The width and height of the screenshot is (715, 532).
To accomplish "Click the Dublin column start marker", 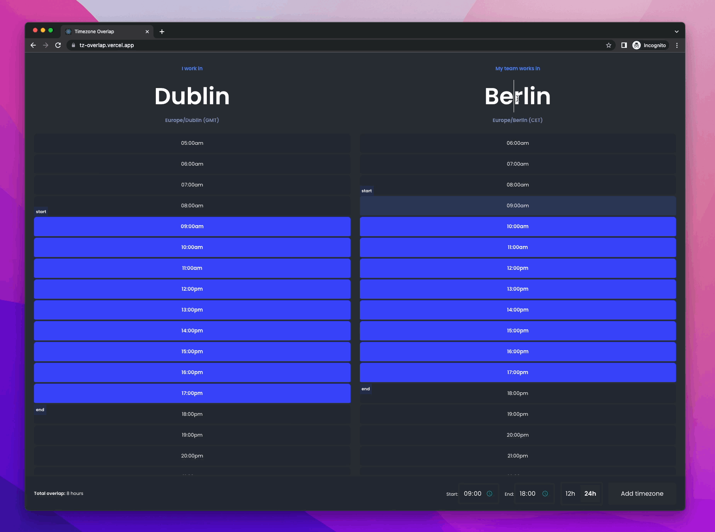I will click(x=41, y=212).
